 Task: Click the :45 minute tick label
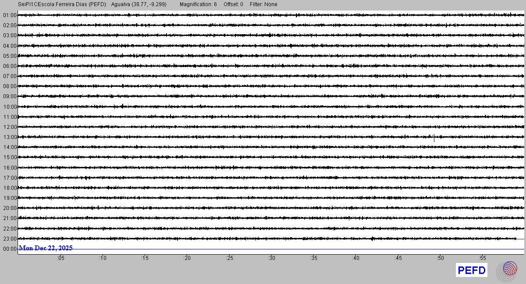pos(398,258)
